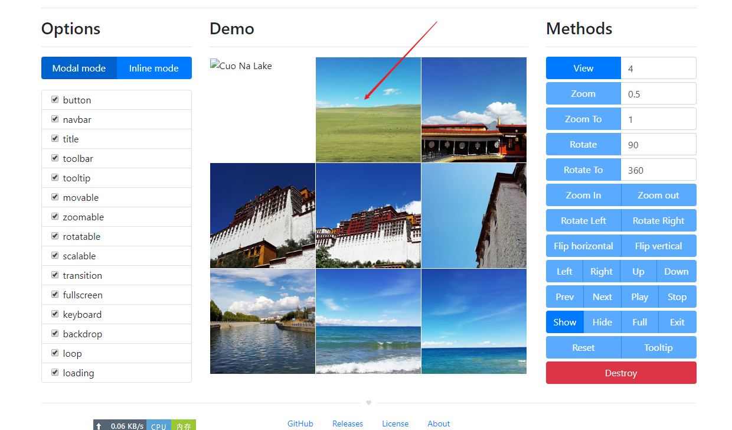Select Modal mode
732x430 pixels.
[79, 68]
